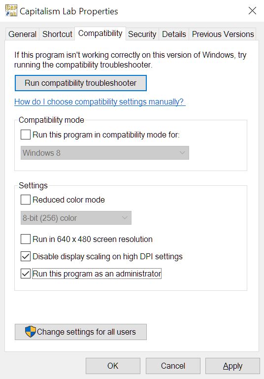Expand the 8-bit (256) color dropdown

76,218
